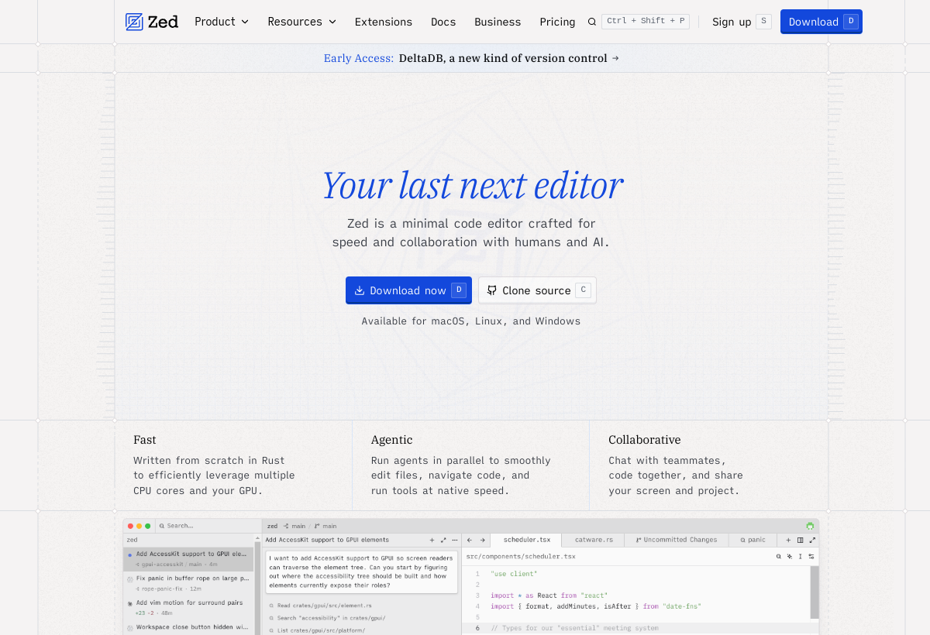This screenshot has width=930, height=635.
Task: Click the buffer search icon in editor toolbar
Action: pos(779,556)
